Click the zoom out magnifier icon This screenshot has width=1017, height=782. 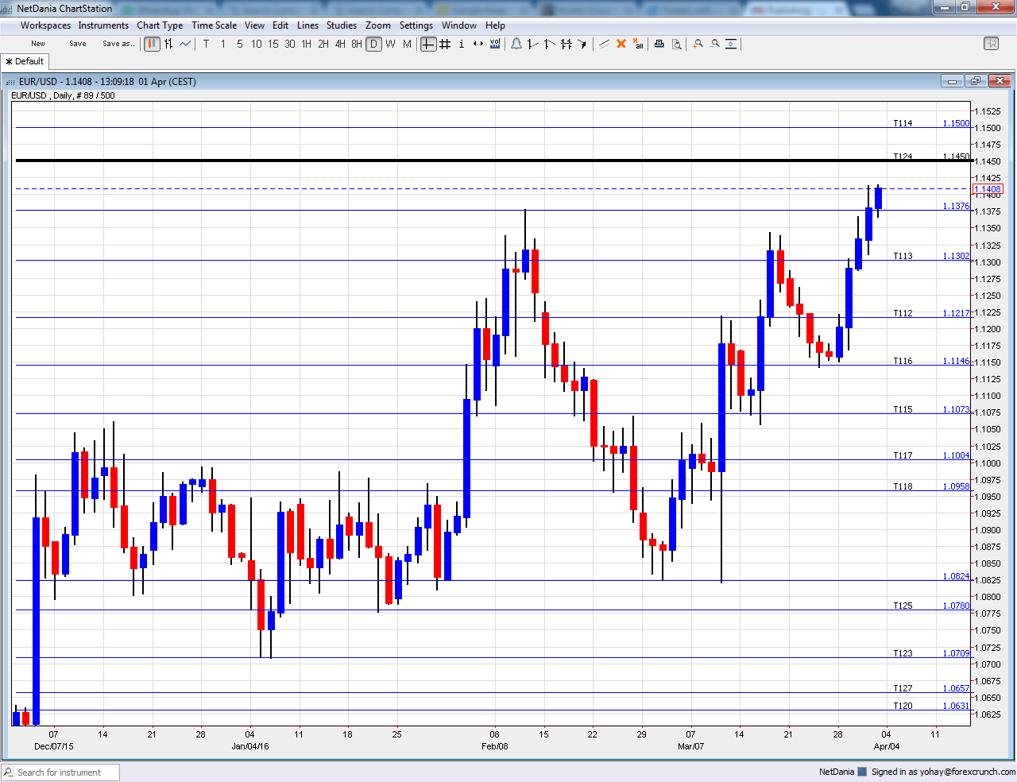[714, 44]
